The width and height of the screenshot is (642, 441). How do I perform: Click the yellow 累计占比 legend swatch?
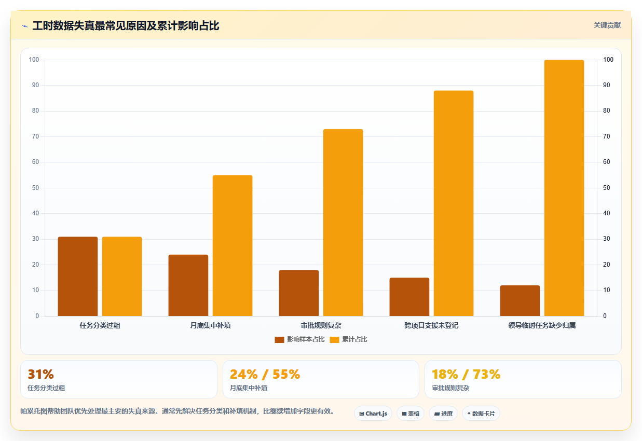point(335,340)
